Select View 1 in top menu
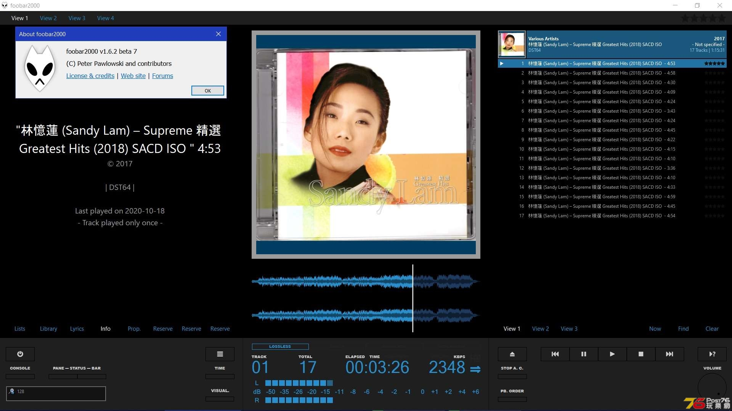 click(19, 18)
